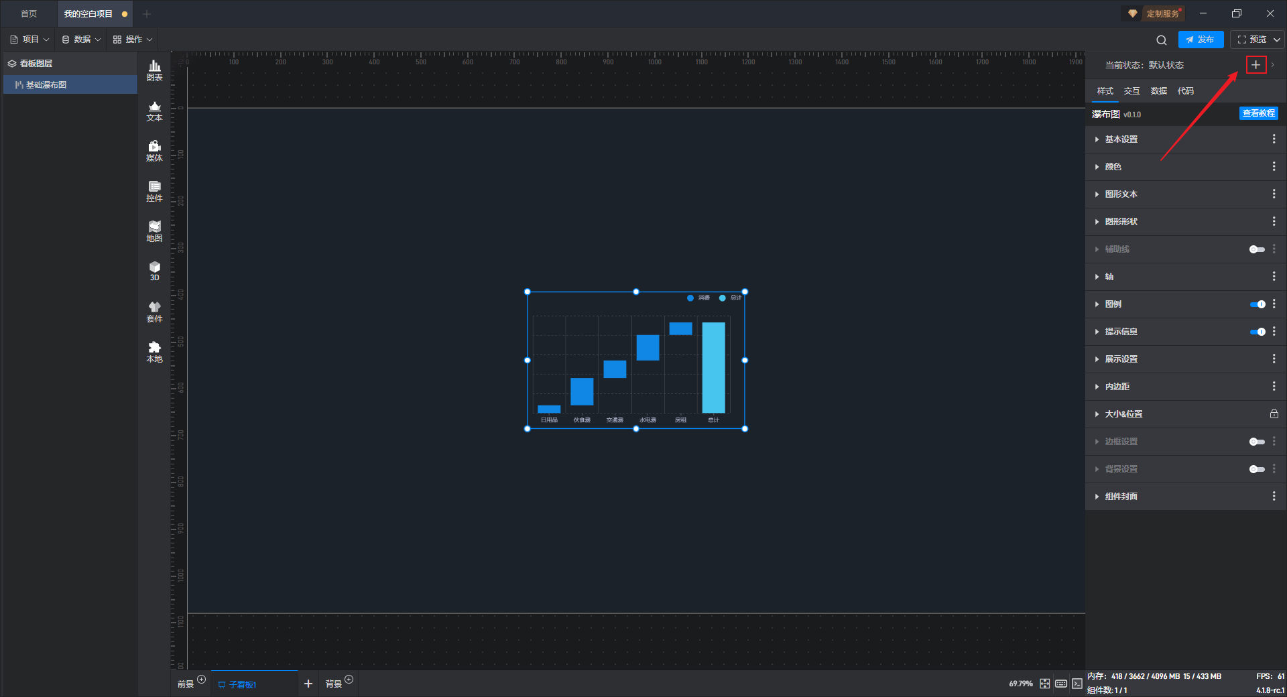Open the keyboard shortcuts icon
Image resolution: width=1287 pixels, height=697 pixels.
pyautogui.click(x=1061, y=684)
